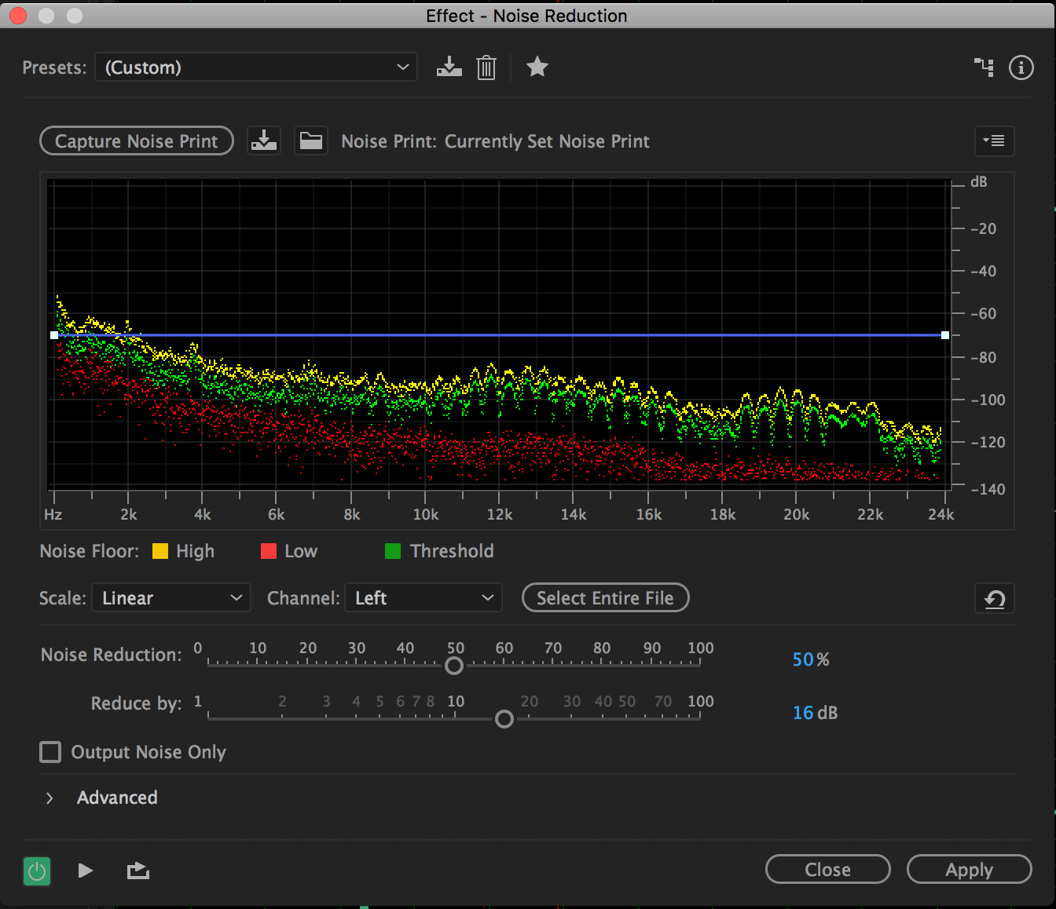Mark preset as favorite with star
The height and width of the screenshot is (909, 1056).
[537, 68]
